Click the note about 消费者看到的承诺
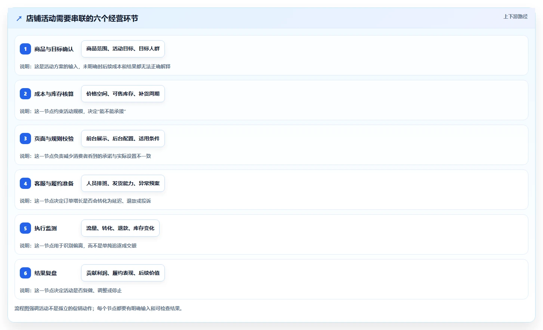The image size is (543, 330). click(x=85, y=156)
